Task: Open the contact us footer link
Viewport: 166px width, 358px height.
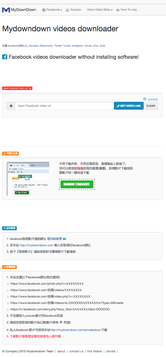Action: (x=76, y=351)
